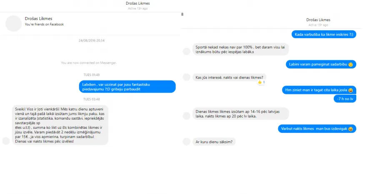Select the blue 'Labdien, var uzzinat' message bubble

tap(127, 86)
